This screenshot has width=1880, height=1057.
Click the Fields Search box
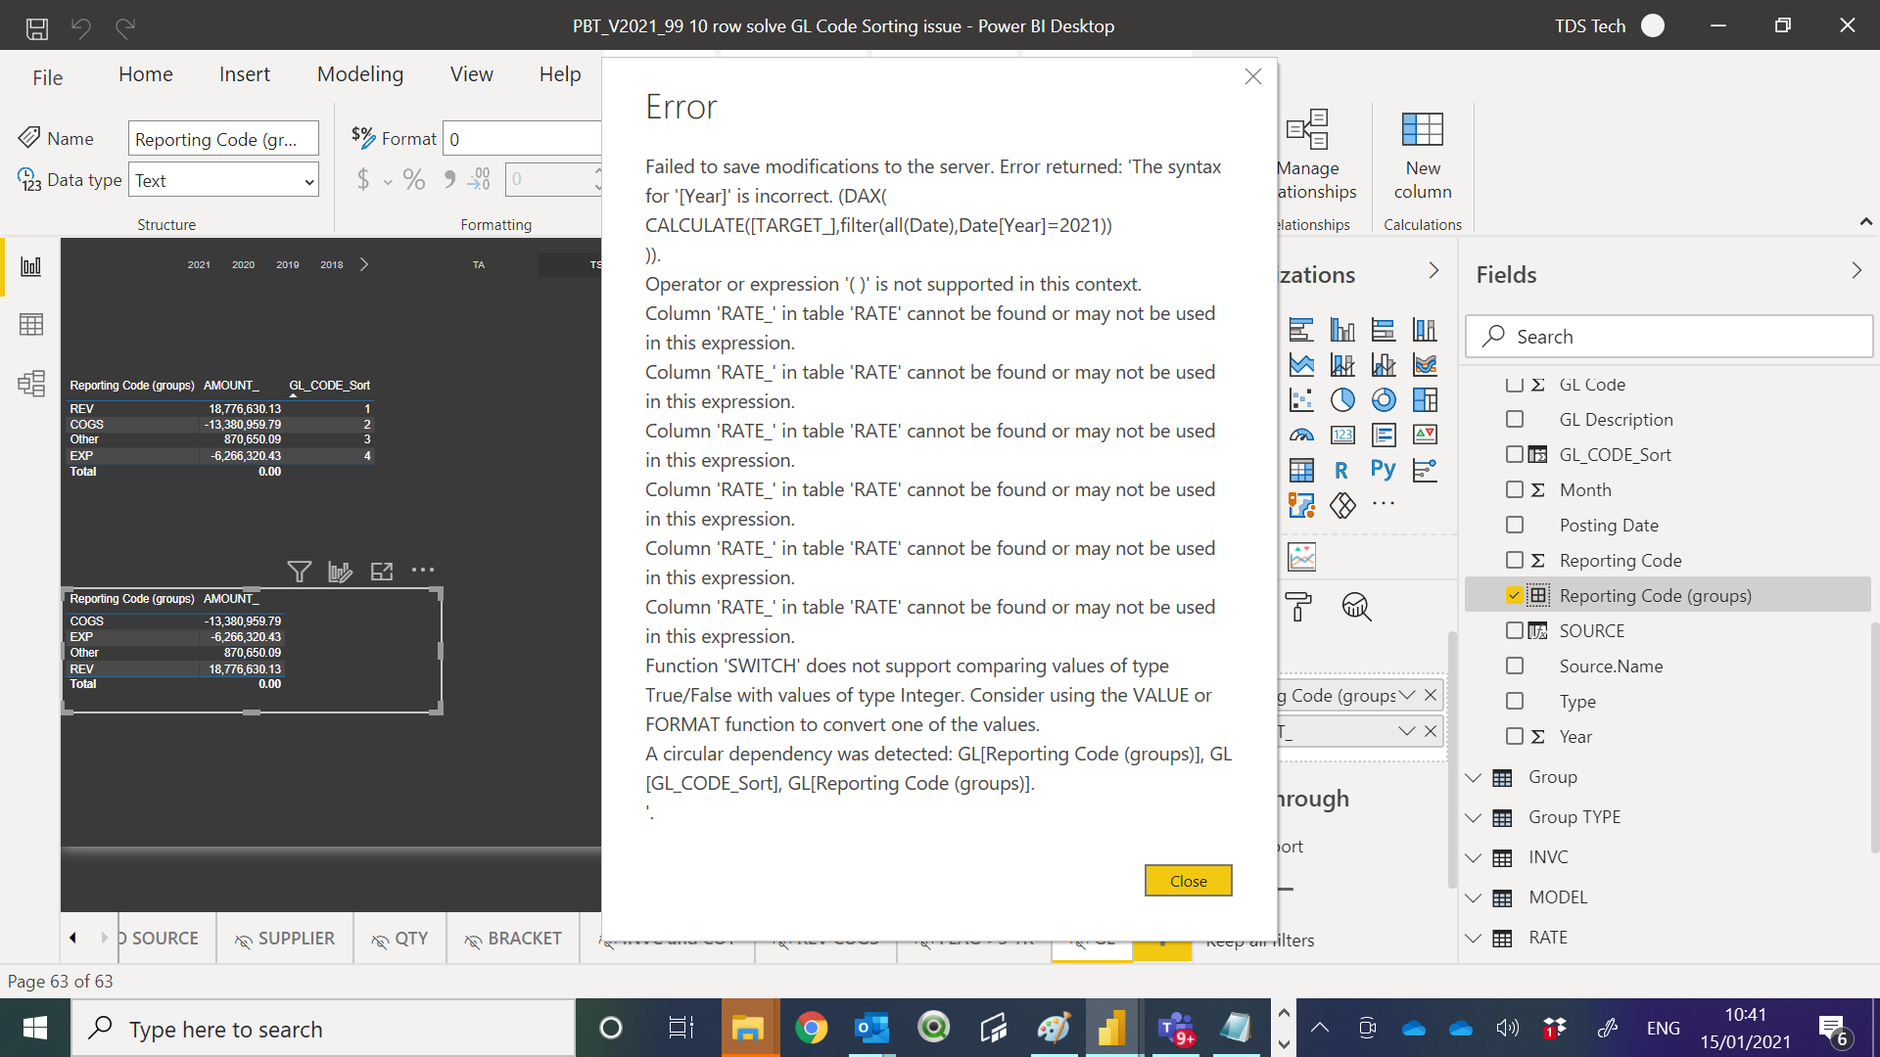pyautogui.click(x=1669, y=337)
